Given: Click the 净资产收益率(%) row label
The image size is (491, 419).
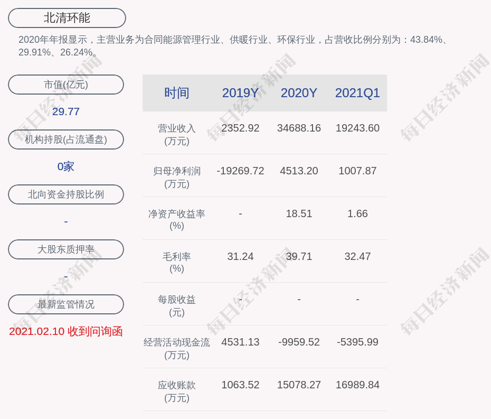Looking at the screenshot, I should [x=177, y=220].
